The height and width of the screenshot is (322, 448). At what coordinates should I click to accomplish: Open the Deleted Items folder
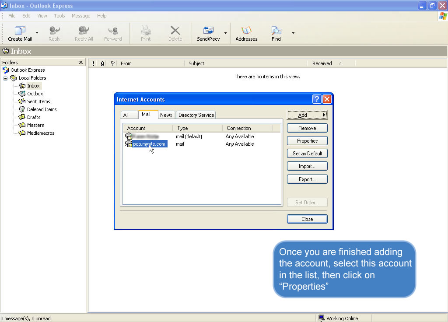[42, 109]
